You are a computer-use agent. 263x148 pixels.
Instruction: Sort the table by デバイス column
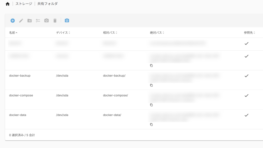(x=63, y=33)
